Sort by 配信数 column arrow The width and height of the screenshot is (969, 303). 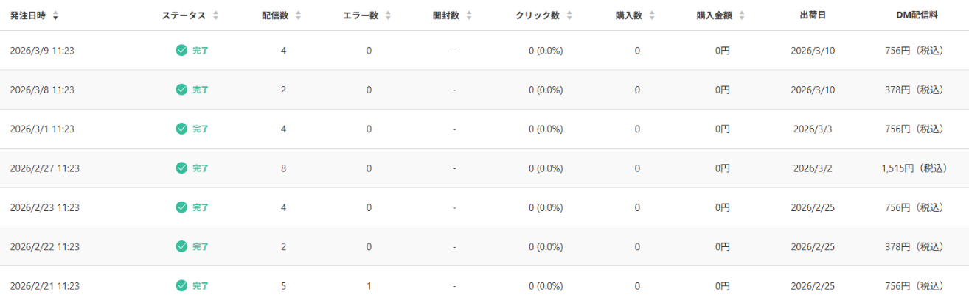tap(298, 15)
